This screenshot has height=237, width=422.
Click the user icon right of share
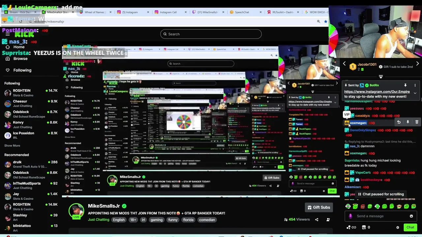click(x=328, y=220)
